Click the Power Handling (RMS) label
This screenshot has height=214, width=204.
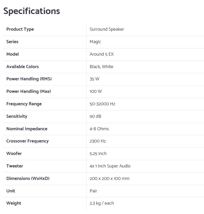pos(29,79)
